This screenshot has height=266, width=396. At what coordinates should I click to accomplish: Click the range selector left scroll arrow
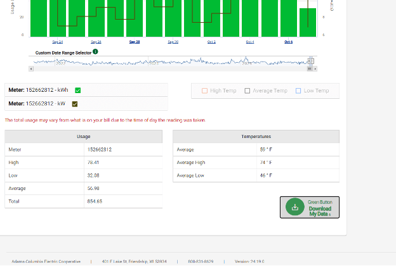[x=31, y=69]
